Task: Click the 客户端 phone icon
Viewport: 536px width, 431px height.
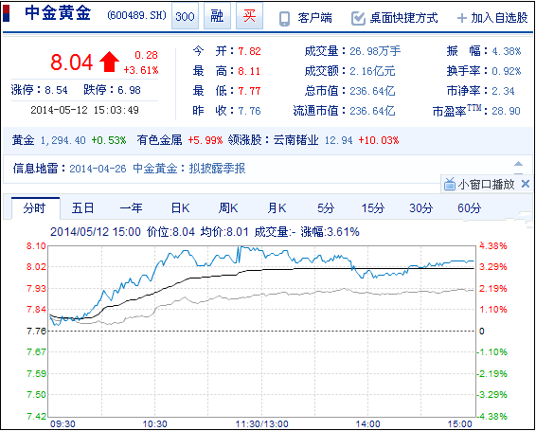Action: tap(284, 19)
